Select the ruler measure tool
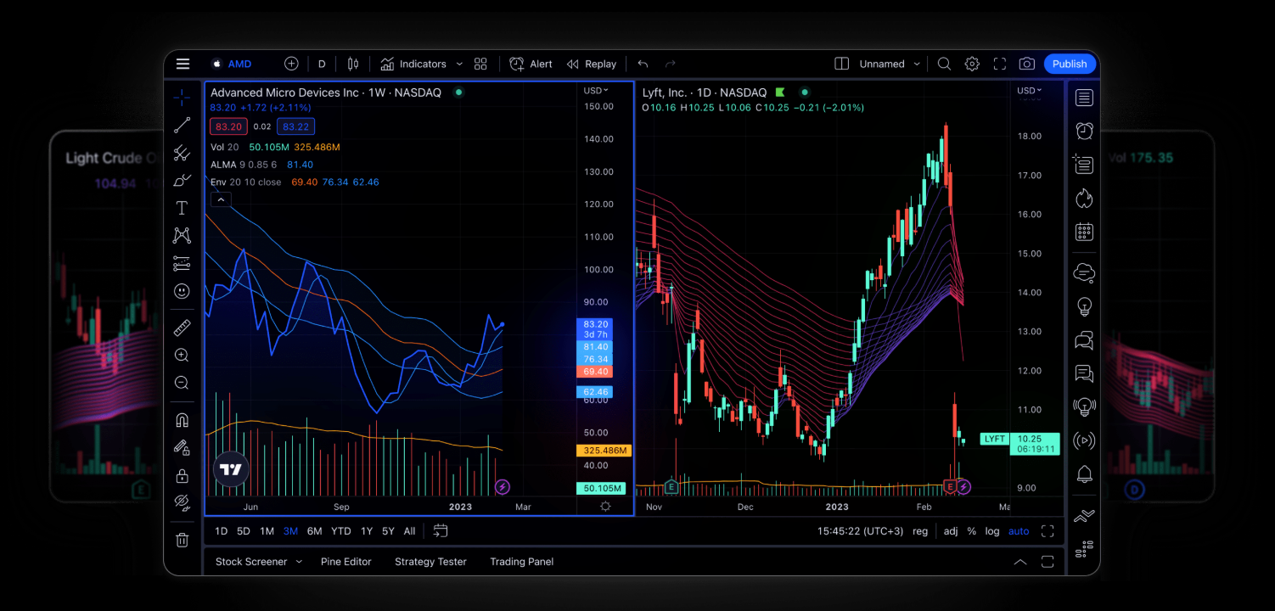1275x611 pixels. [182, 328]
